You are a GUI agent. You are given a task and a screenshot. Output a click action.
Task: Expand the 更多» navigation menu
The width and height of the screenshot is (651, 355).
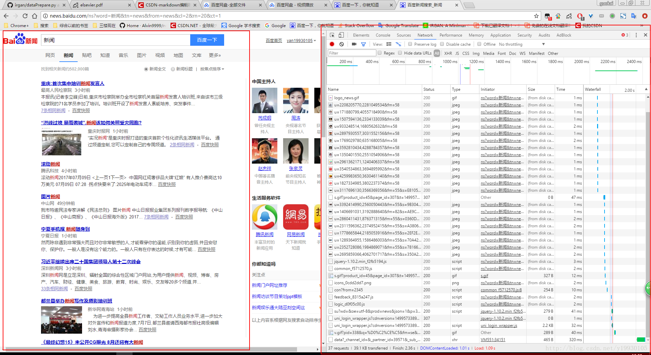click(215, 55)
